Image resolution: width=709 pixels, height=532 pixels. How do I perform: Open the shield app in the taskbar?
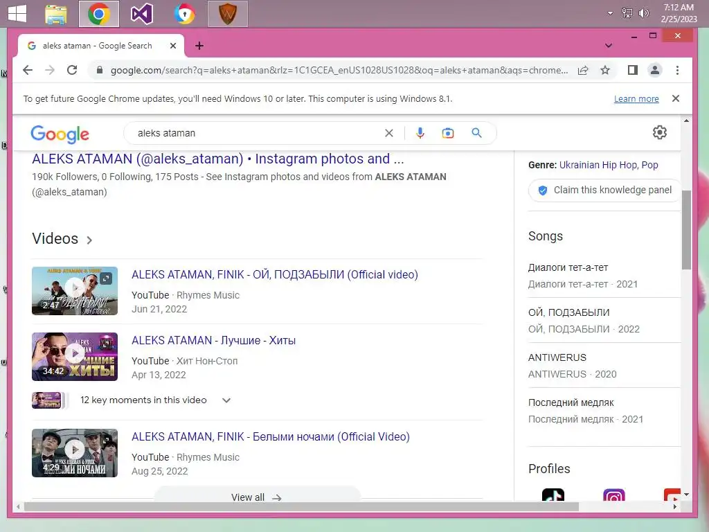coord(228,14)
